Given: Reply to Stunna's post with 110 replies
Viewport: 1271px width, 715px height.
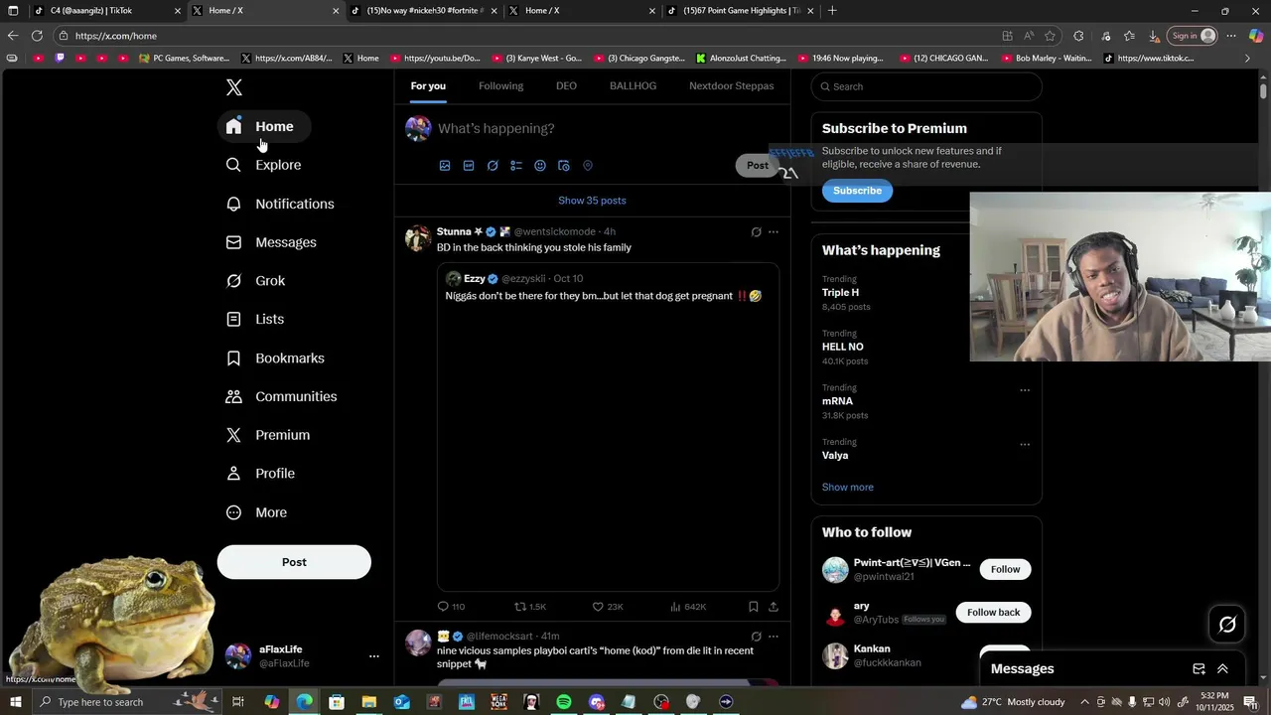Looking at the screenshot, I should coord(451,607).
